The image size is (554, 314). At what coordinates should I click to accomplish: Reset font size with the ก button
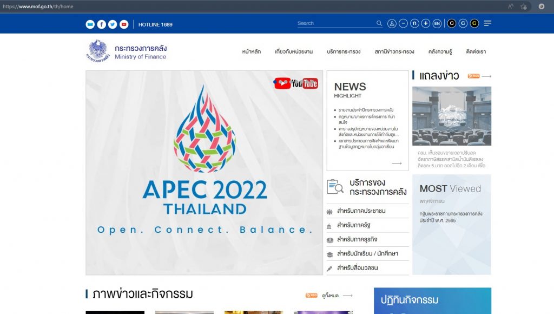(x=414, y=23)
